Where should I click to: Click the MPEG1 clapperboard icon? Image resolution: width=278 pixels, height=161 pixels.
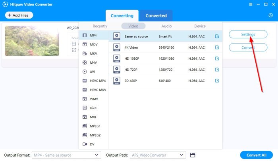[85, 126]
